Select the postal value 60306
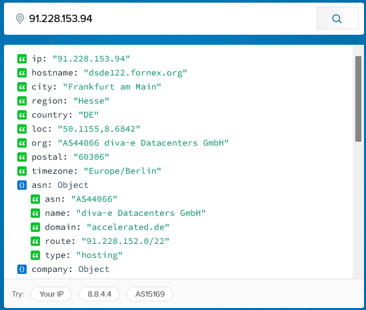 tap(91, 157)
